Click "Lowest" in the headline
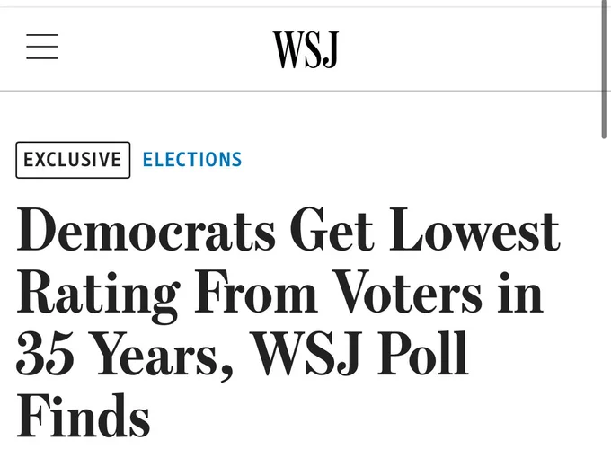 pyautogui.click(x=474, y=231)
